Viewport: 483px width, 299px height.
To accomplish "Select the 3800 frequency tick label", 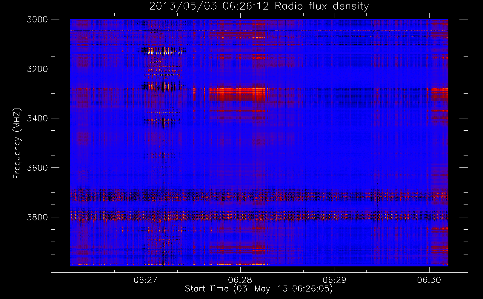I will pyautogui.click(x=37, y=217).
